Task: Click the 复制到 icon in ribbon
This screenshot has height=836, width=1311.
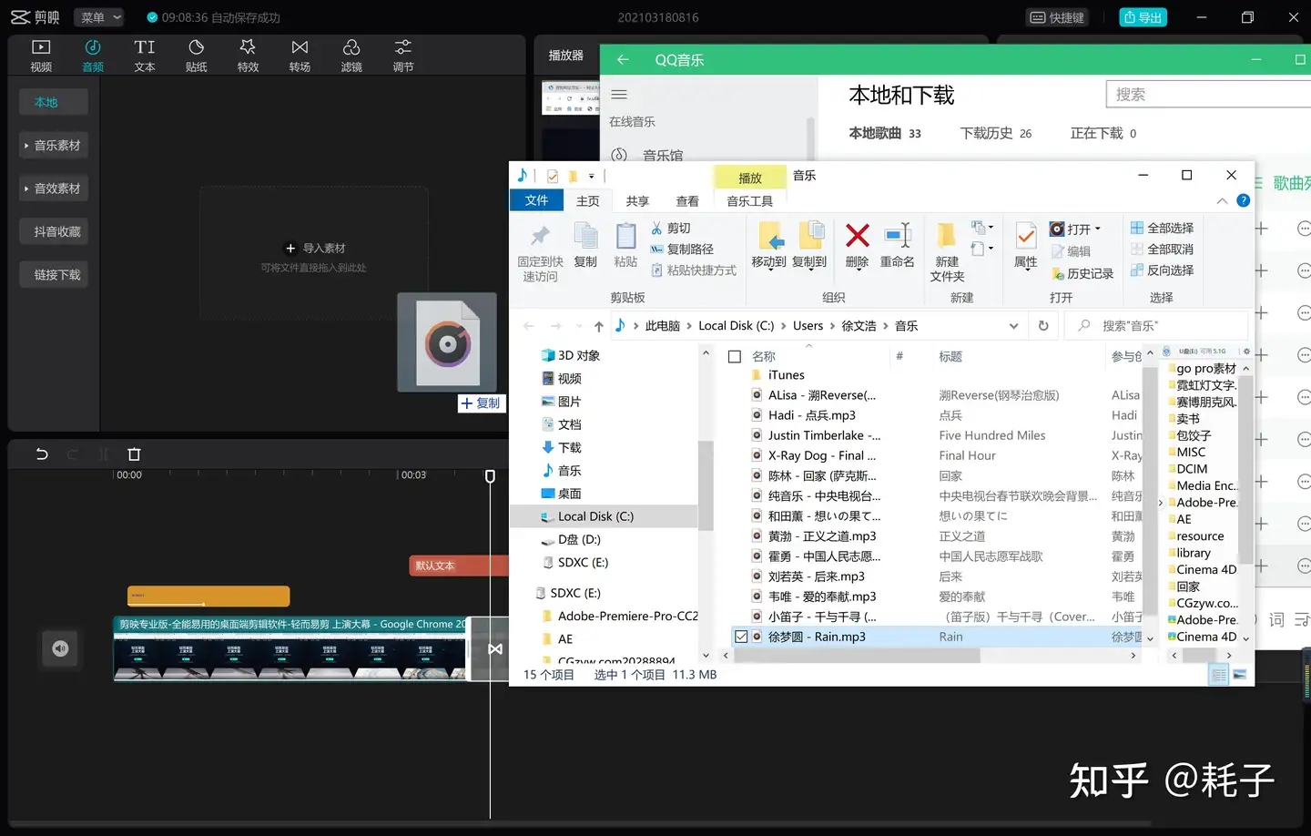Action: coord(809,246)
